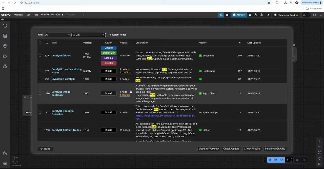Screen dimensions: 324x169
Task: Open the huggingface doubutsu link
Action: click(165, 117)
